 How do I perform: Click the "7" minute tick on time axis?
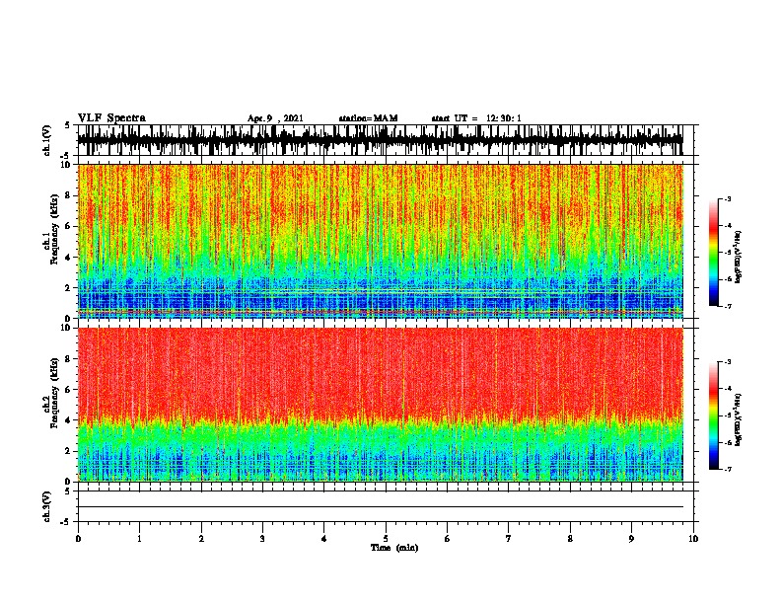click(x=509, y=539)
